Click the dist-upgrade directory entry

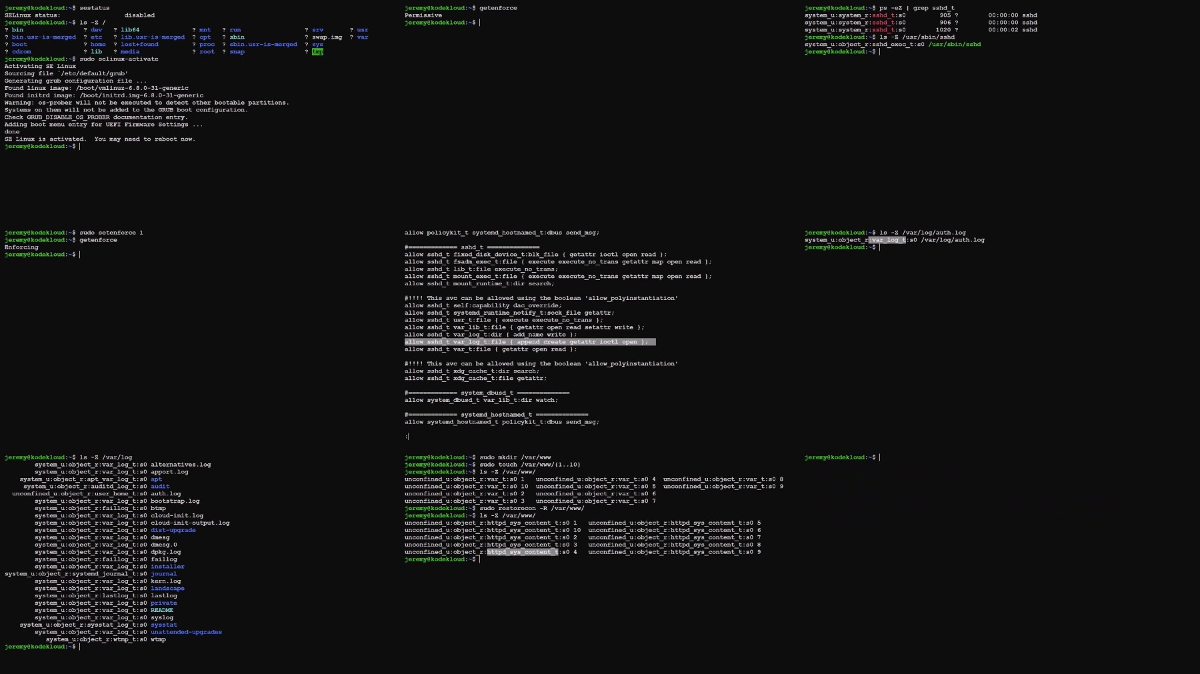(x=173, y=530)
